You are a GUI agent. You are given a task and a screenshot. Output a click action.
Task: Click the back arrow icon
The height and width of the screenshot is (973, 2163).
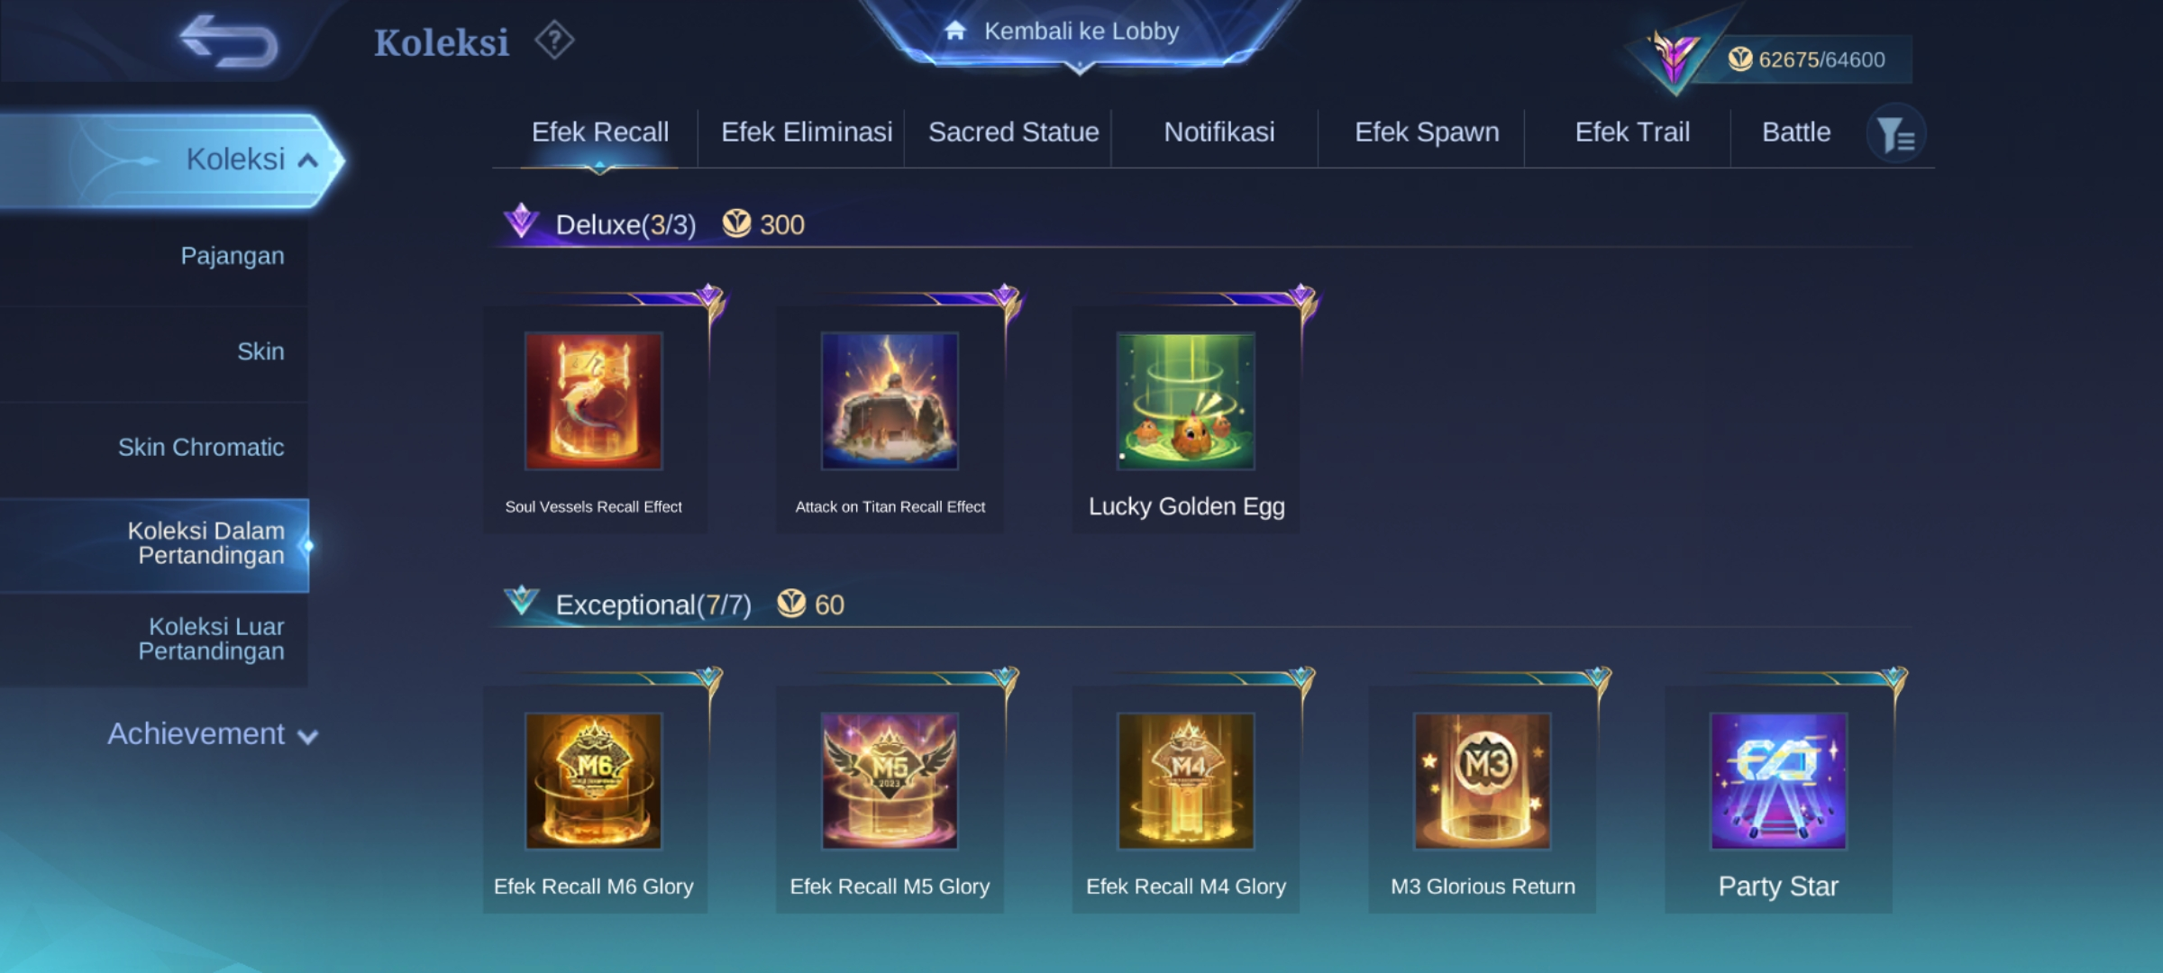pos(228,41)
